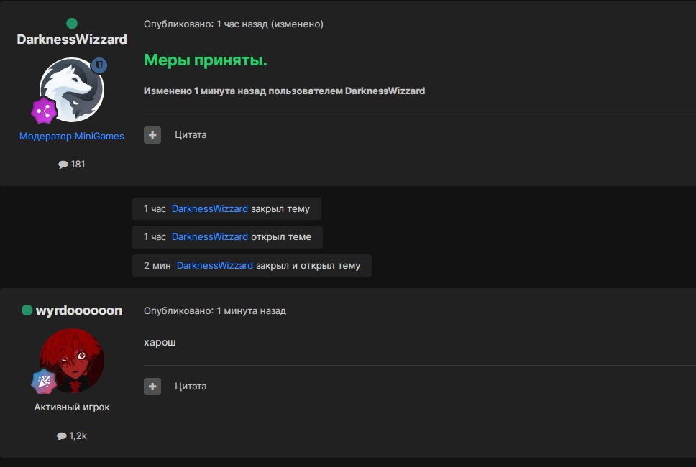This screenshot has width=696, height=467.
Task: Click the purple rank badge on DarknessWizzard's avatar
Action: tap(44, 110)
